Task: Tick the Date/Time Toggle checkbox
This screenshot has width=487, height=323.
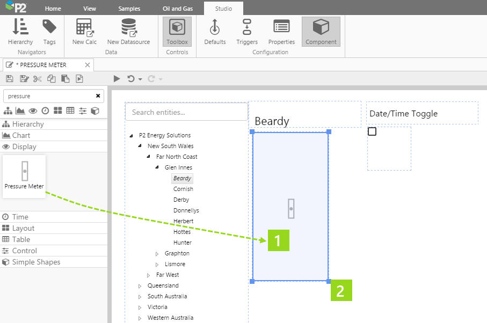Action: 372,131
